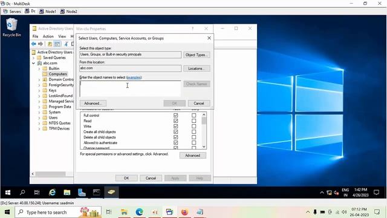This screenshot has width=387, height=218.
Task: Open Firefox on the host taskbar
Action: (184, 212)
